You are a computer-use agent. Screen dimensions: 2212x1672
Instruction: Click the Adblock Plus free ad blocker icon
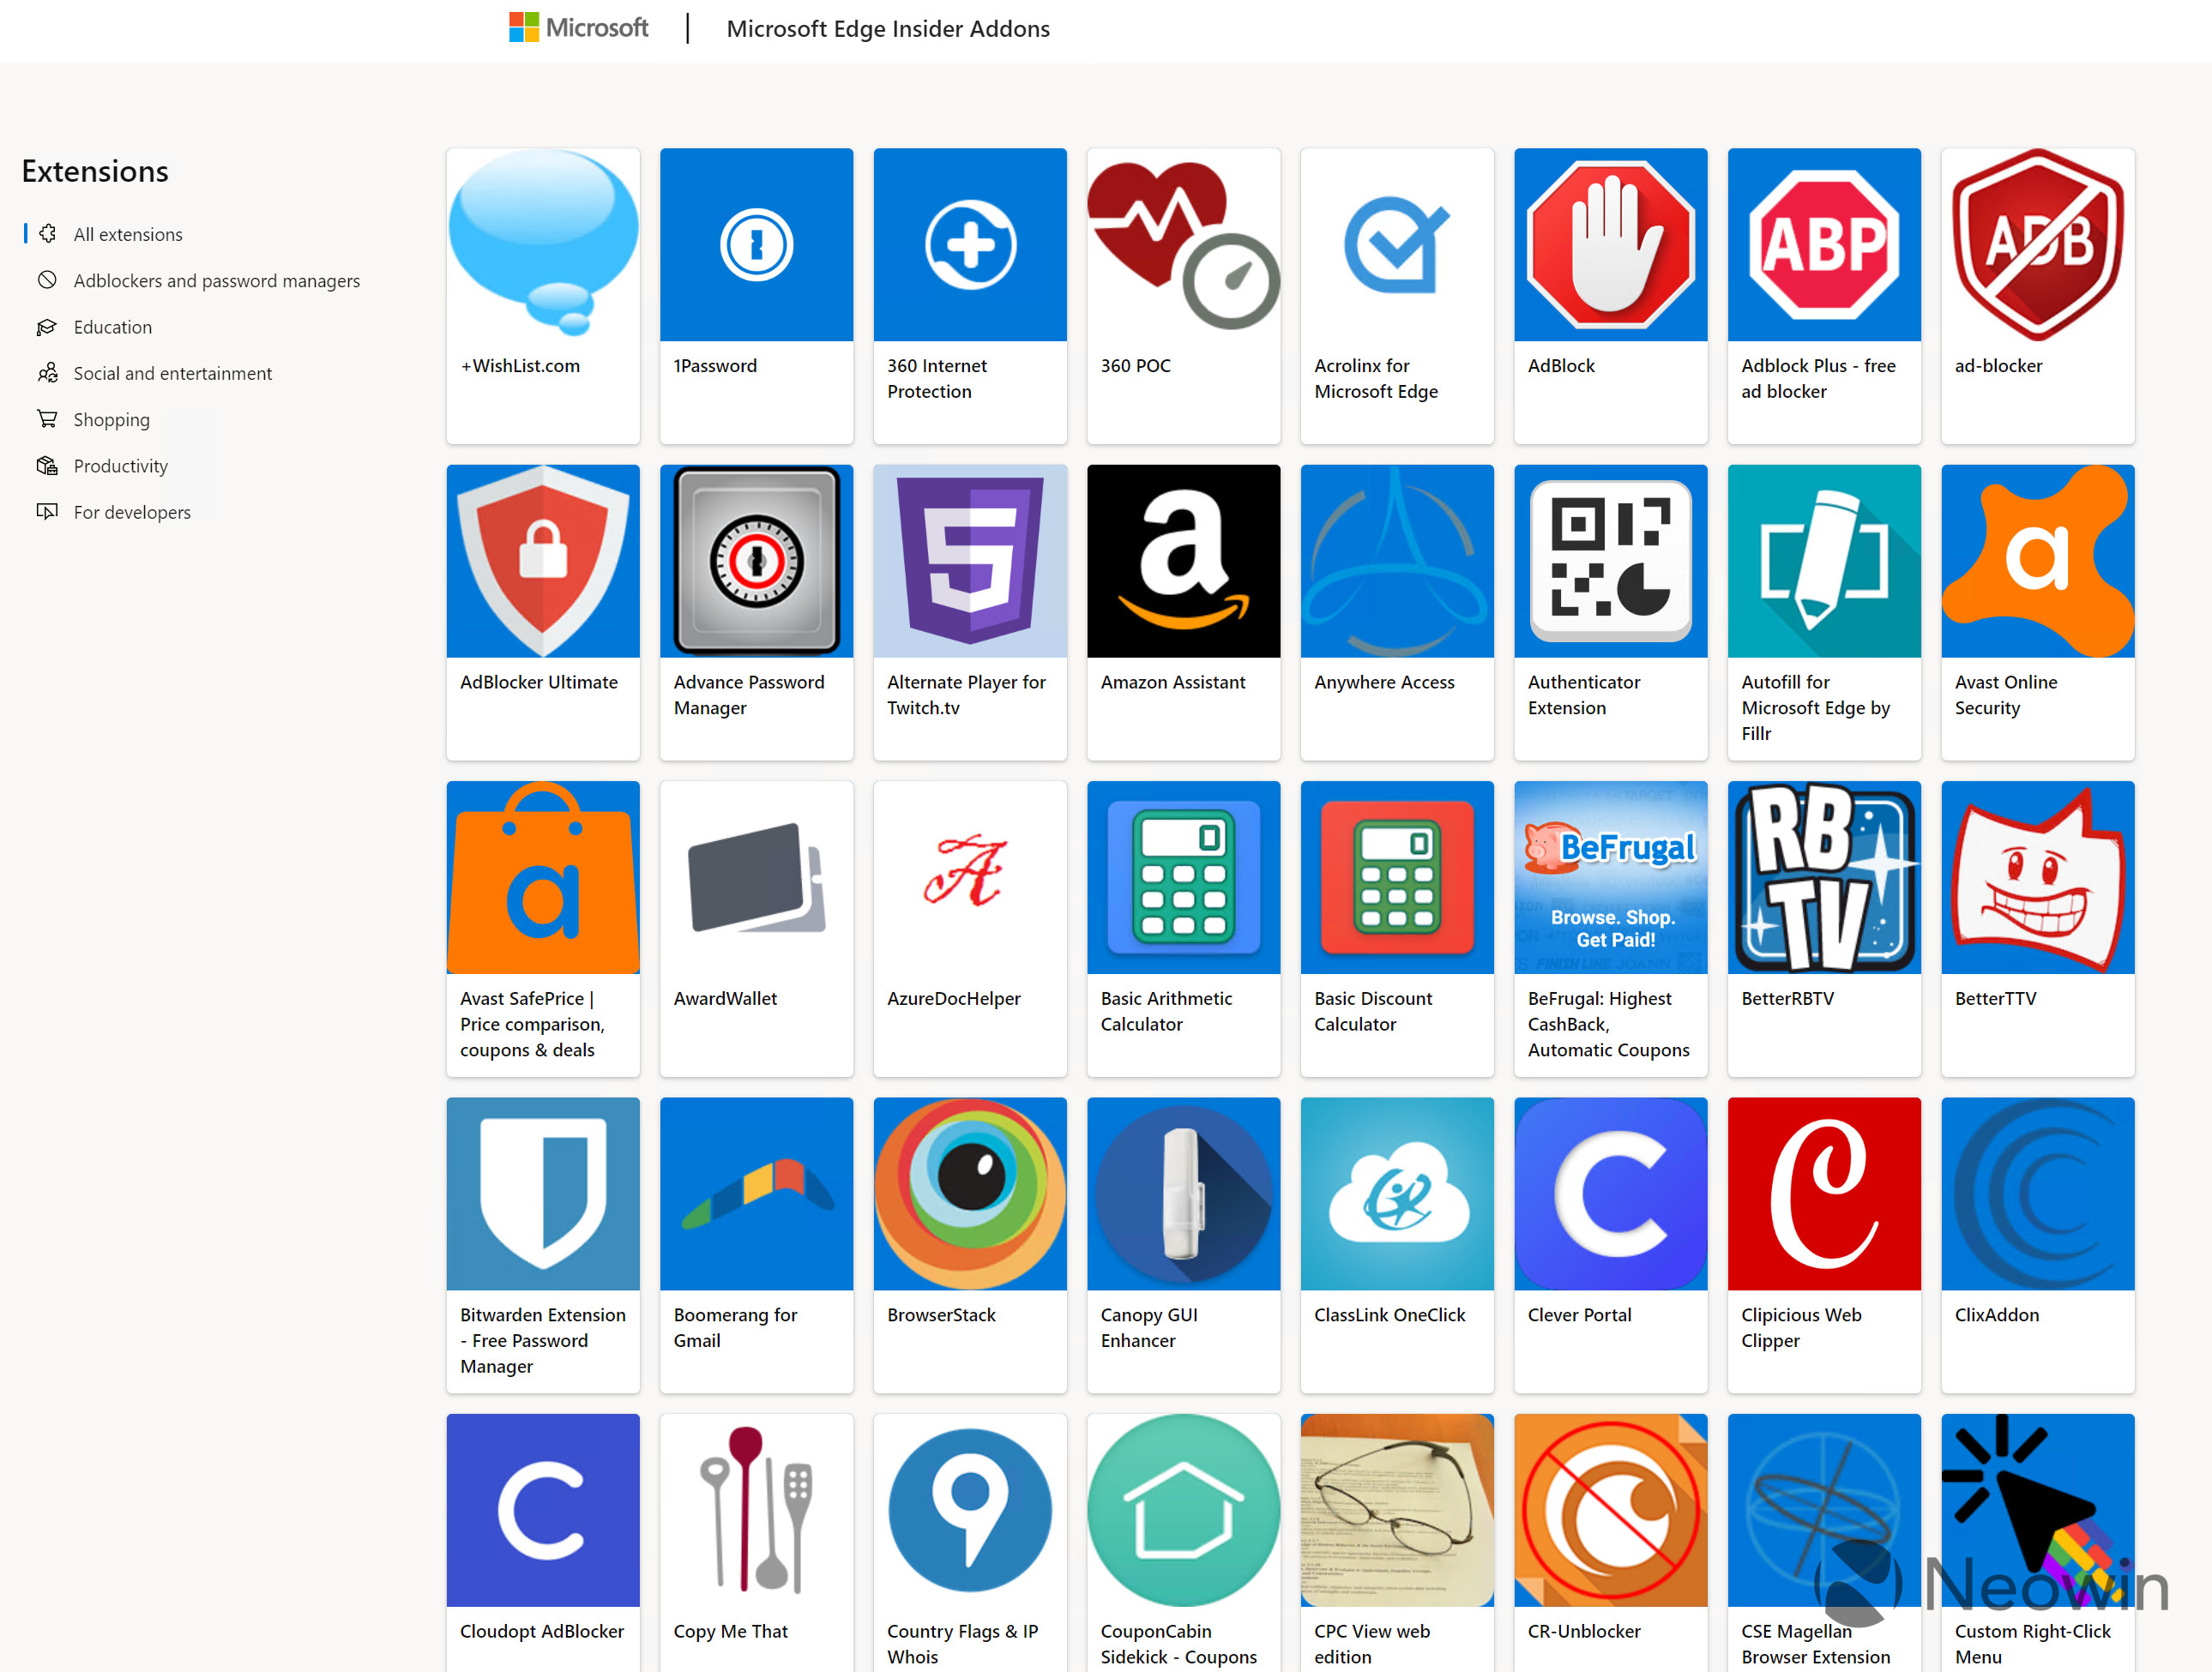[1823, 244]
